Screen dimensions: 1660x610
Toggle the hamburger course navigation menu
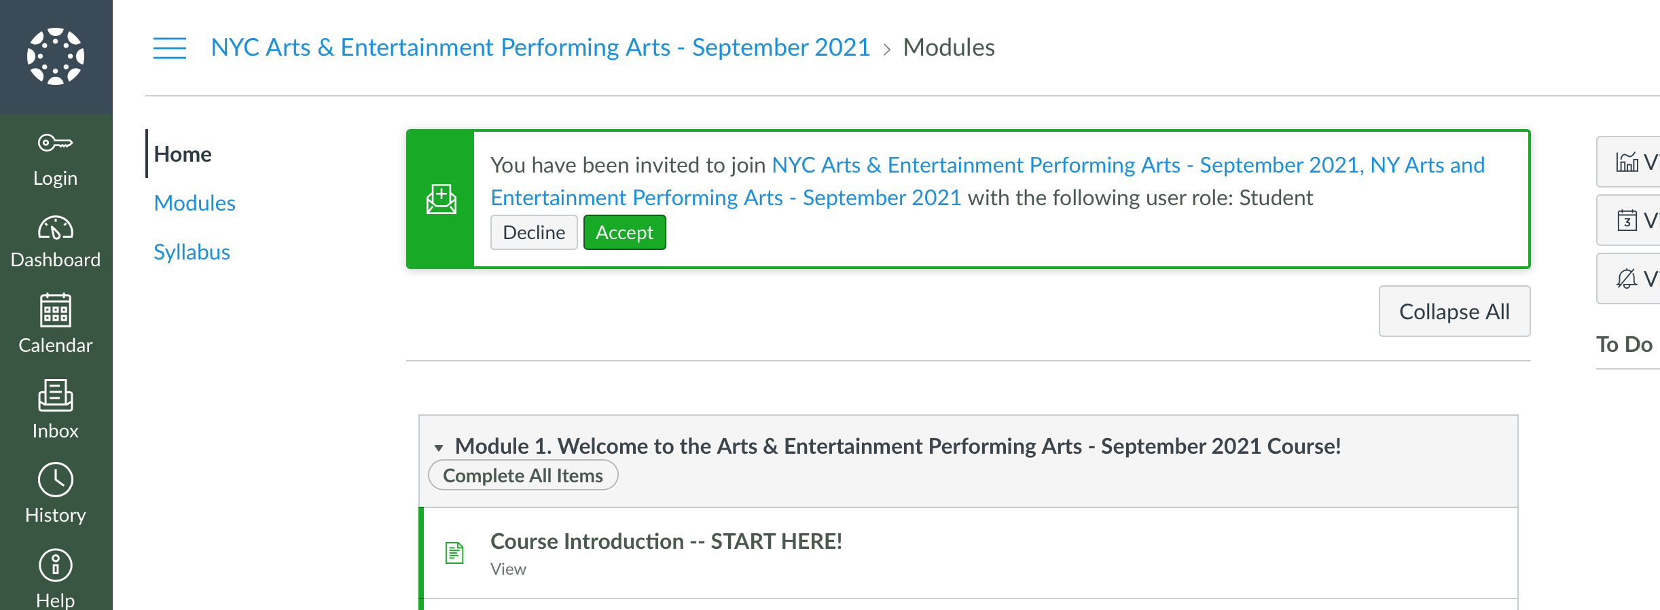pyautogui.click(x=170, y=48)
